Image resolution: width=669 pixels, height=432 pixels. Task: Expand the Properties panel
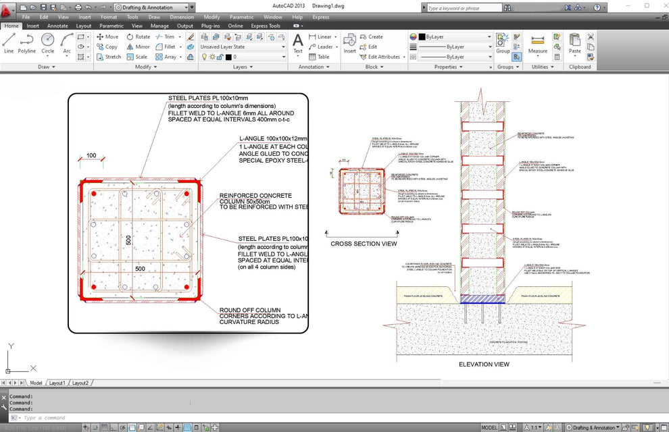coord(449,67)
